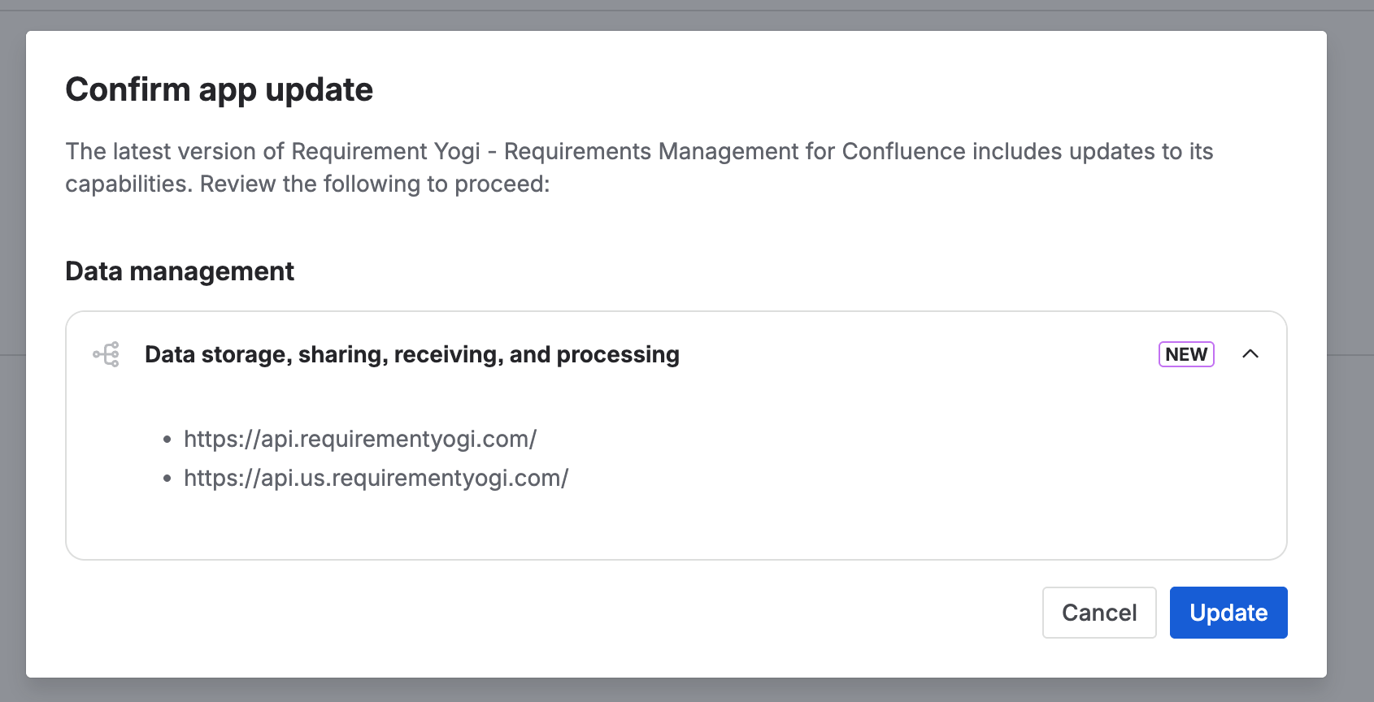Click blank dialog area left of Cancel
This screenshot has height=702, width=1374.
click(569, 613)
